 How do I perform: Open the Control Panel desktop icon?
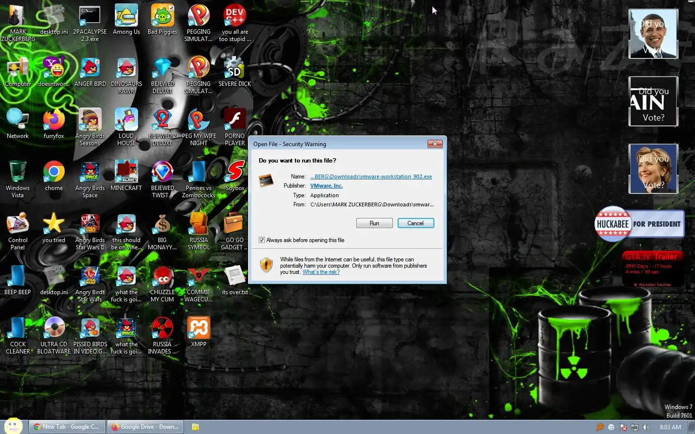pyautogui.click(x=18, y=231)
